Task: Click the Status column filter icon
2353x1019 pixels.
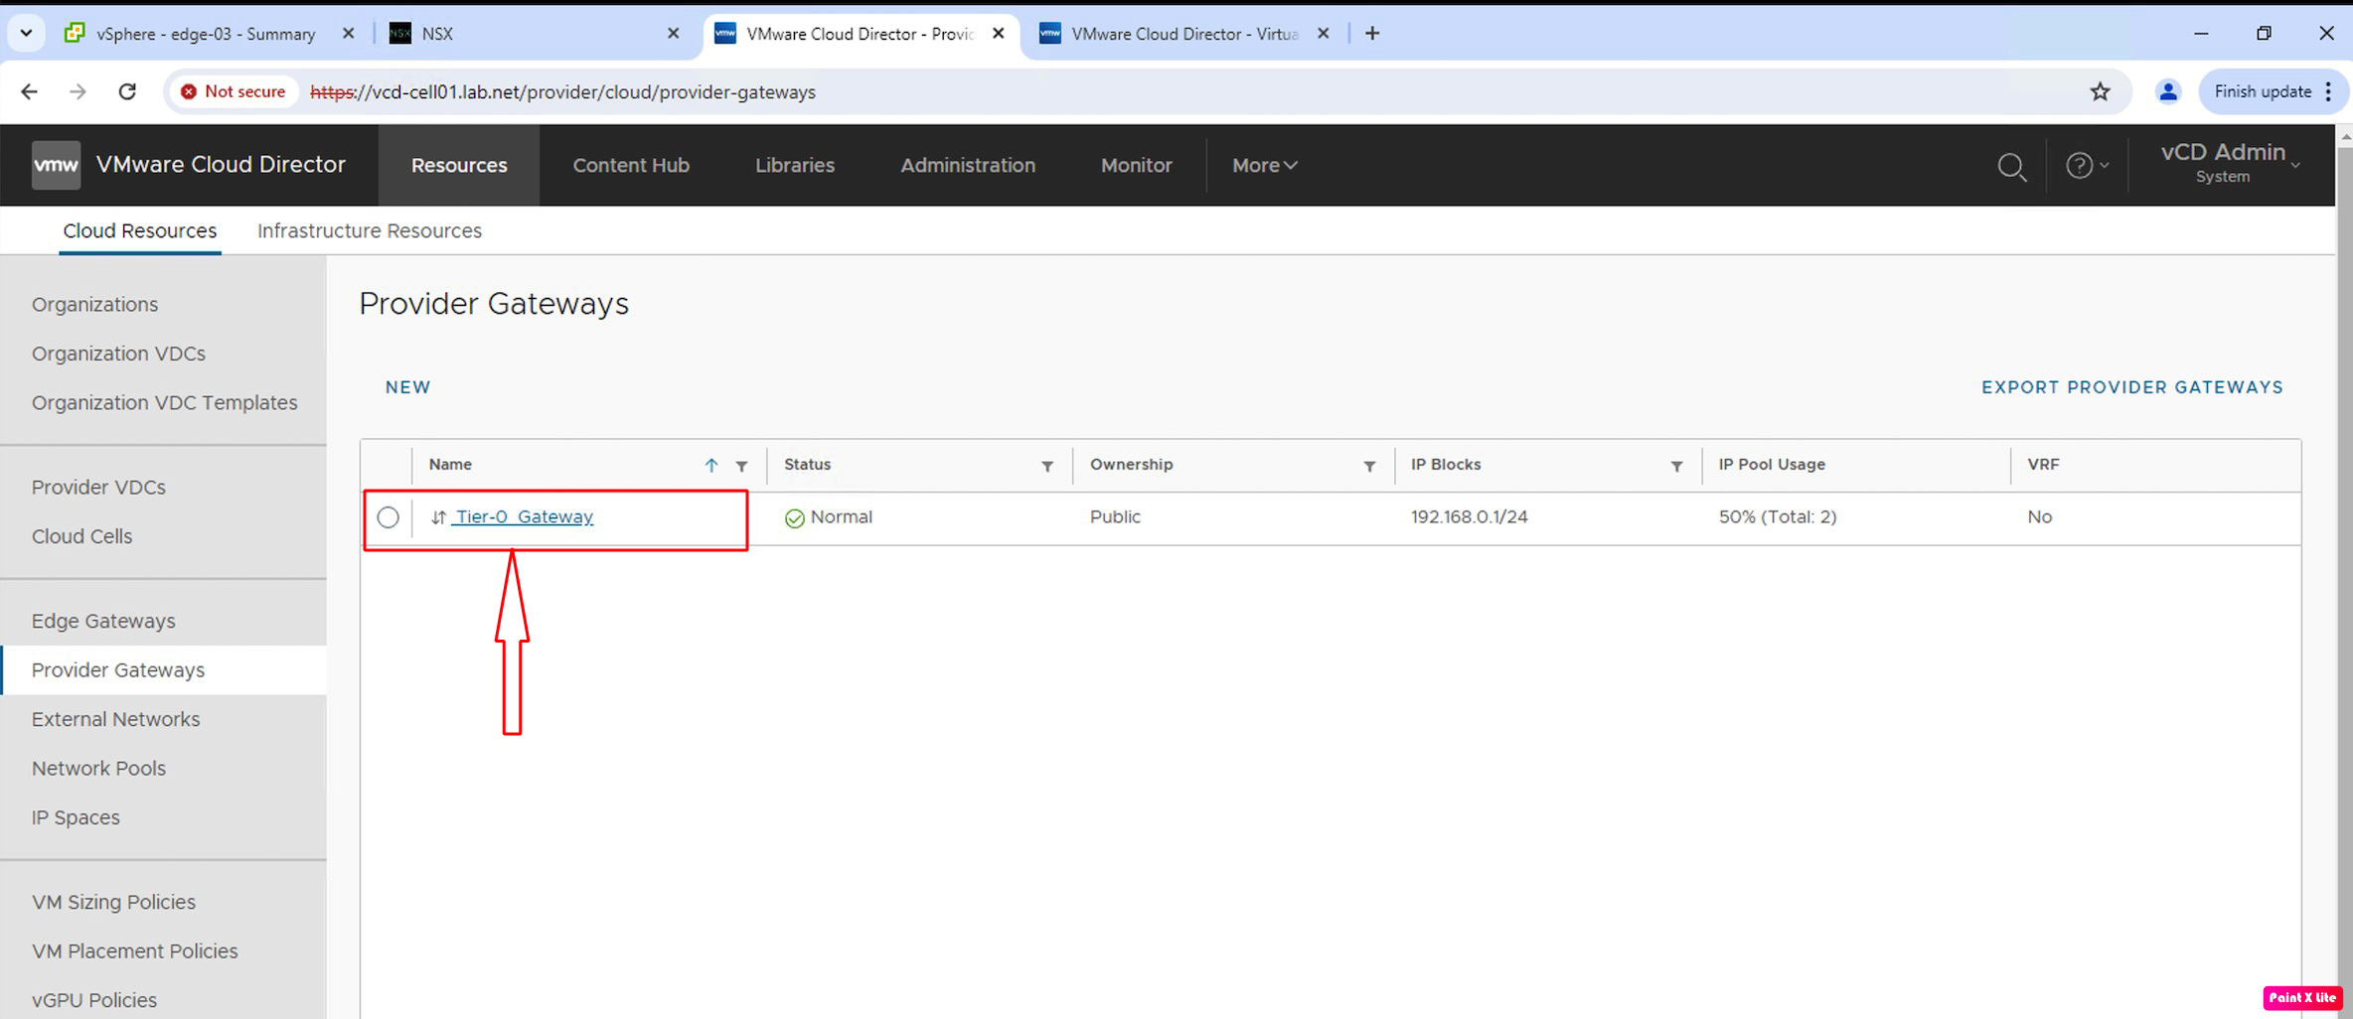Action: 1046,466
